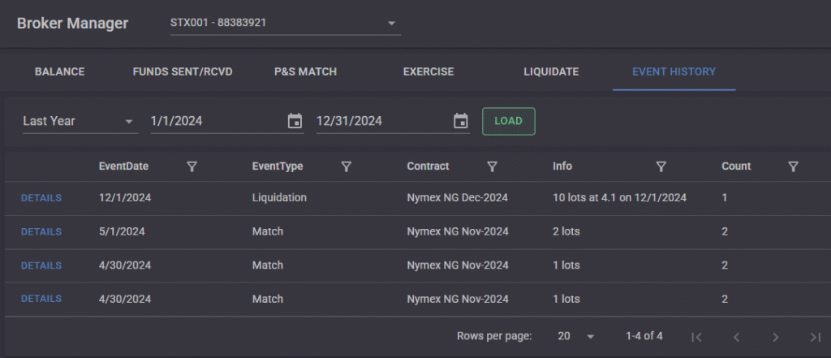This screenshot has height=358, width=831.
Task: Change the rows per page dropdown
Action: (576, 336)
